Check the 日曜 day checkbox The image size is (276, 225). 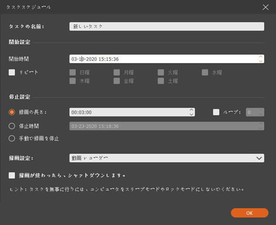click(x=73, y=72)
